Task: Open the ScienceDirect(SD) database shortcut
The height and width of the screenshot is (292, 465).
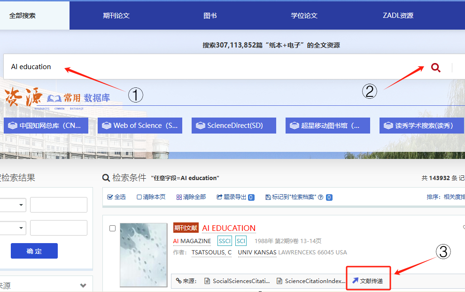Action: pyautogui.click(x=234, y=126)
